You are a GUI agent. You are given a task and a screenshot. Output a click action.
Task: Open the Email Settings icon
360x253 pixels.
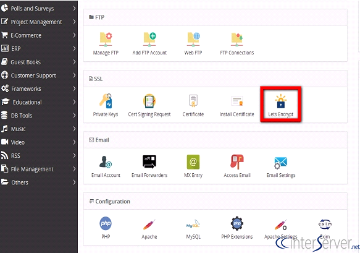click(281, 163)
